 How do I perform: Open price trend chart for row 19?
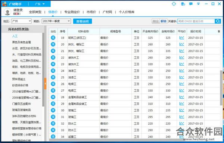[182, 38]
